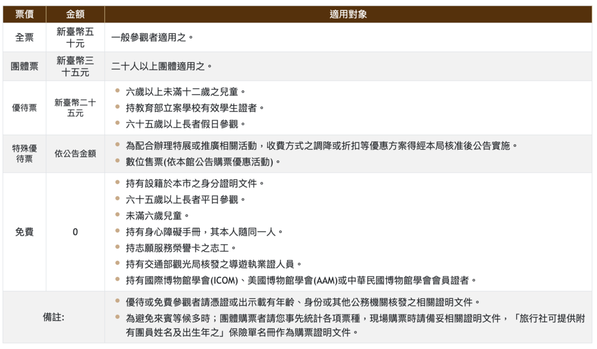Click the 二十人以上團體適用之 text
Screen dimensions: 597x349
click(x=162, y=66)
